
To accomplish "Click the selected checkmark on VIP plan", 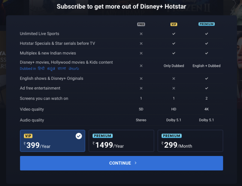I will [x=79, y=136].
